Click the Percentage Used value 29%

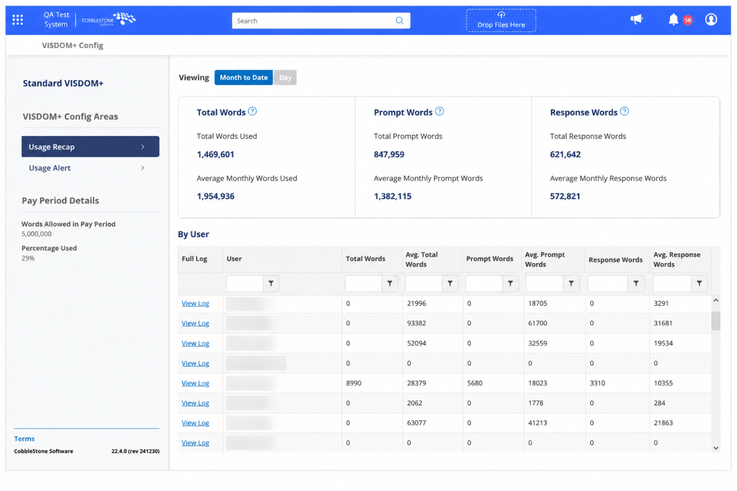(28, 258)
